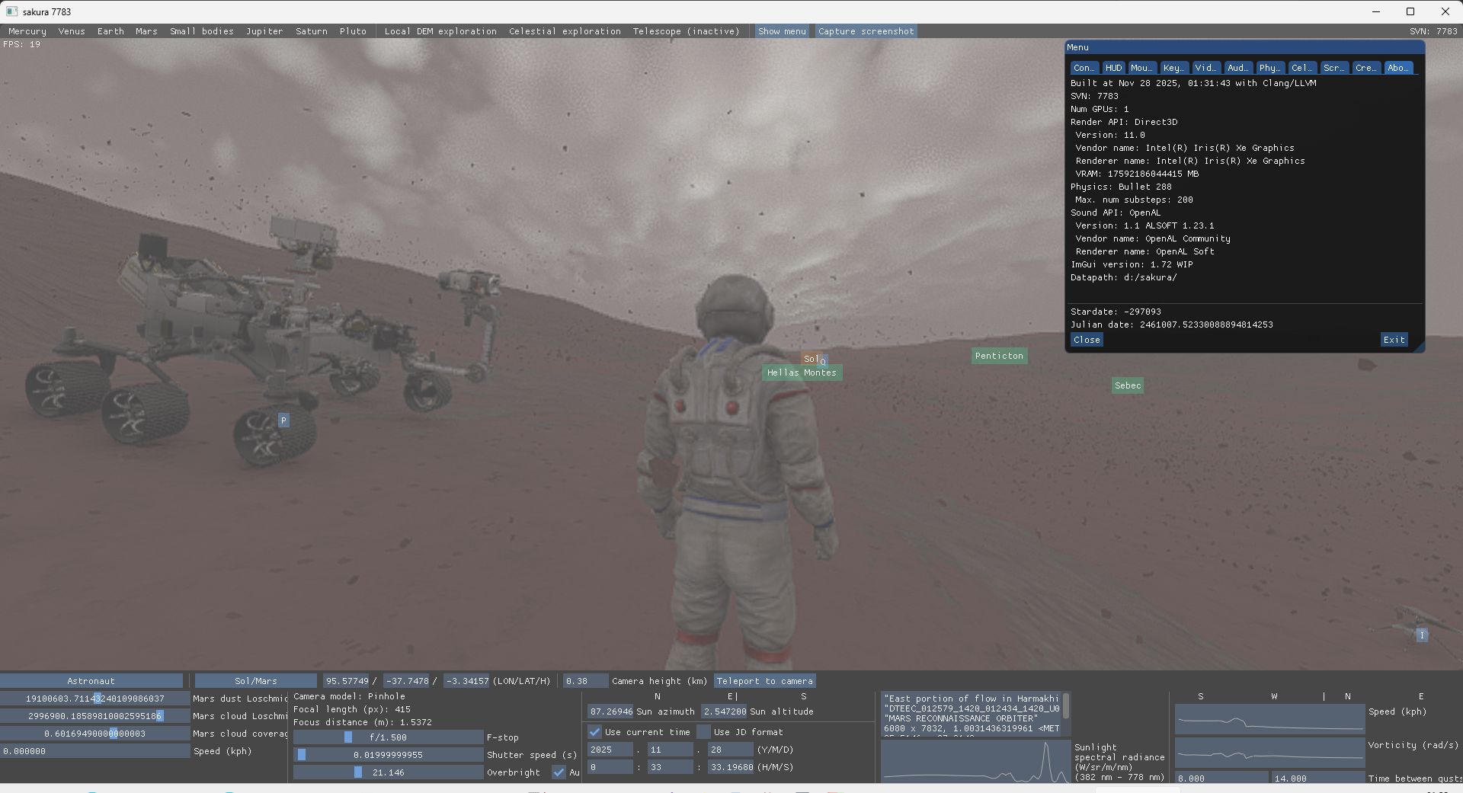Open the Mars menu

[146, 31]
